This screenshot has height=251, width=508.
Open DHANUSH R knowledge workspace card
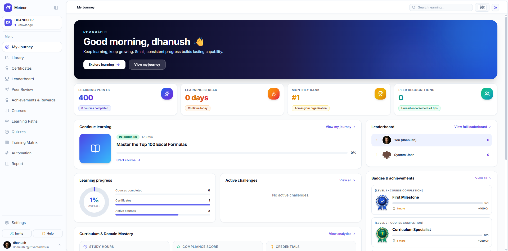click(32, 23)
